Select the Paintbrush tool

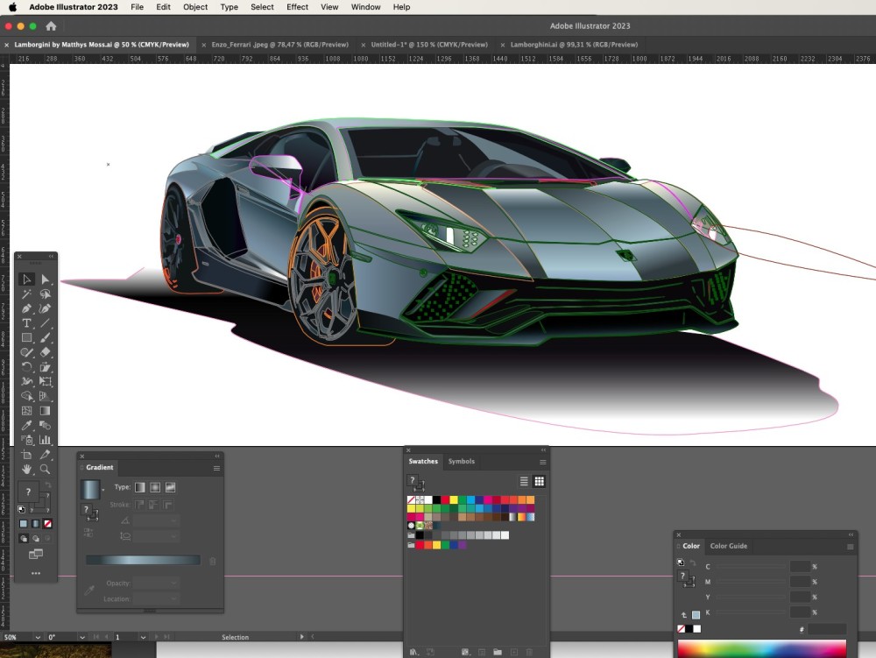46,337
